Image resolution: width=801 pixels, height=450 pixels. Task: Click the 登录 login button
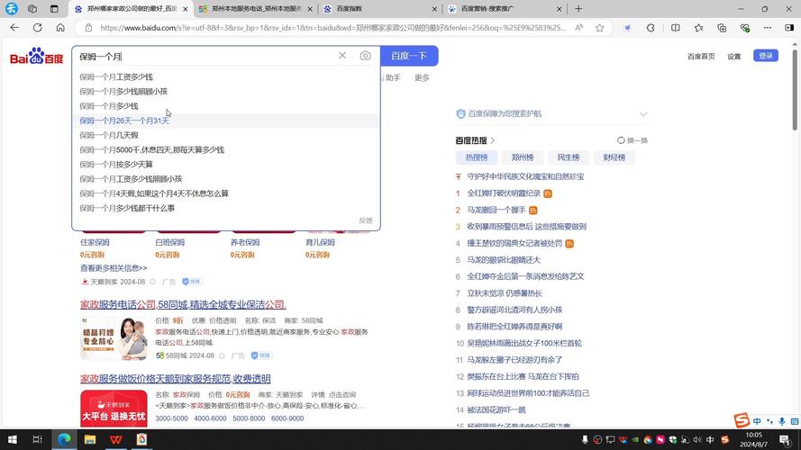766,56
